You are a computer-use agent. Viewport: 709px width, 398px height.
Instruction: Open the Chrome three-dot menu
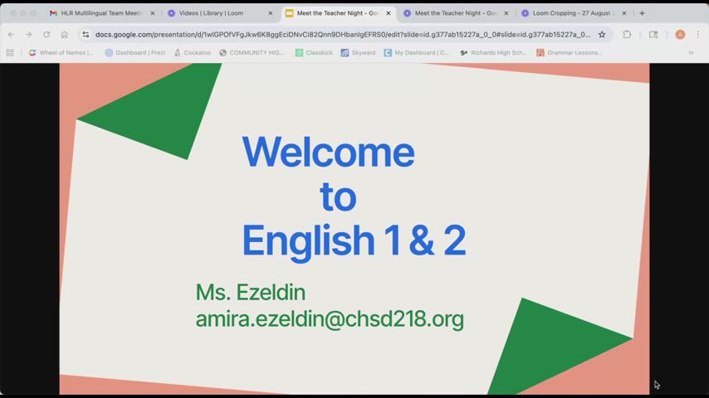[698, 35]
